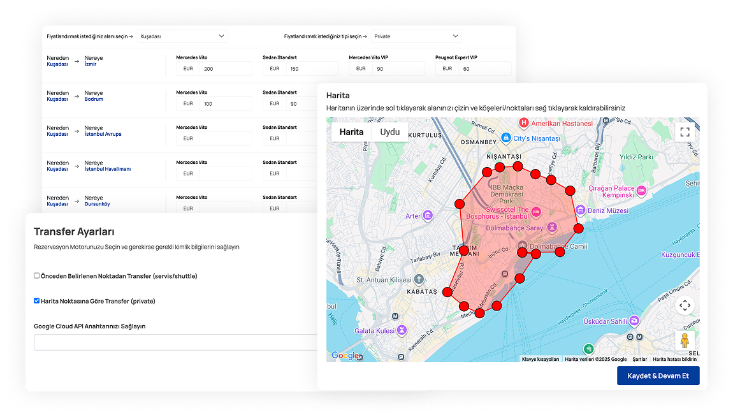
Task: Click the İzmir destination link
Action: coord(89,64)
